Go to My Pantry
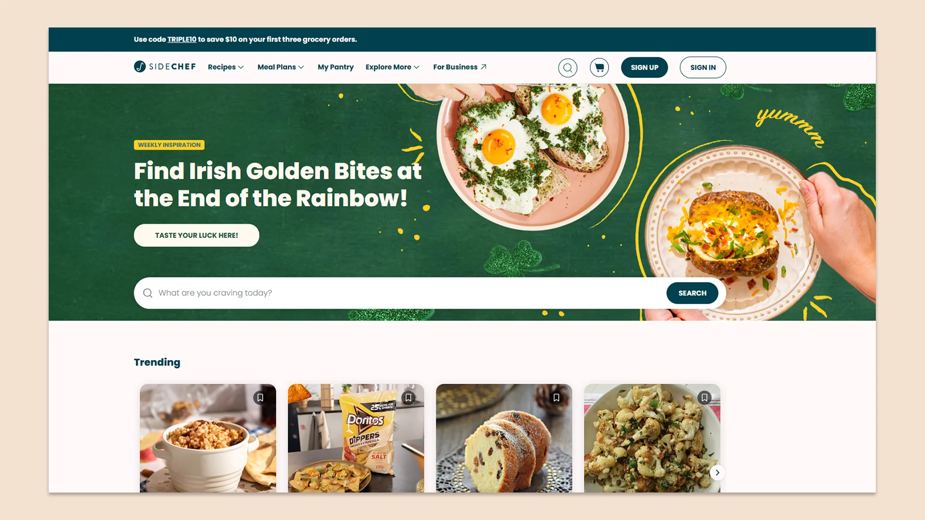Image resolution: width=925 pixels, height=520 pixels. click(x=336, y=67)
